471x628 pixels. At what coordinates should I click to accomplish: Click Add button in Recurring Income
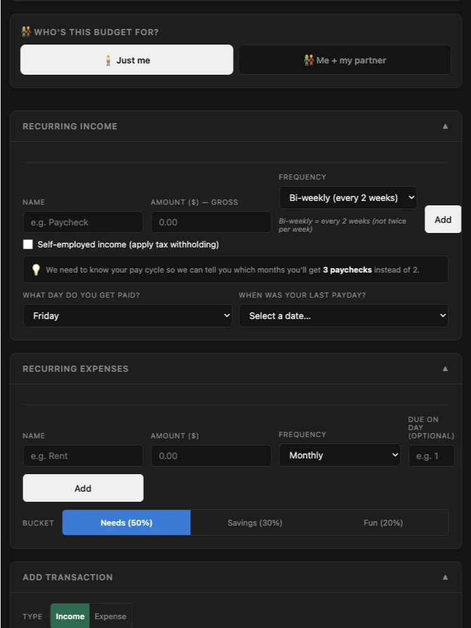point(443,219)
